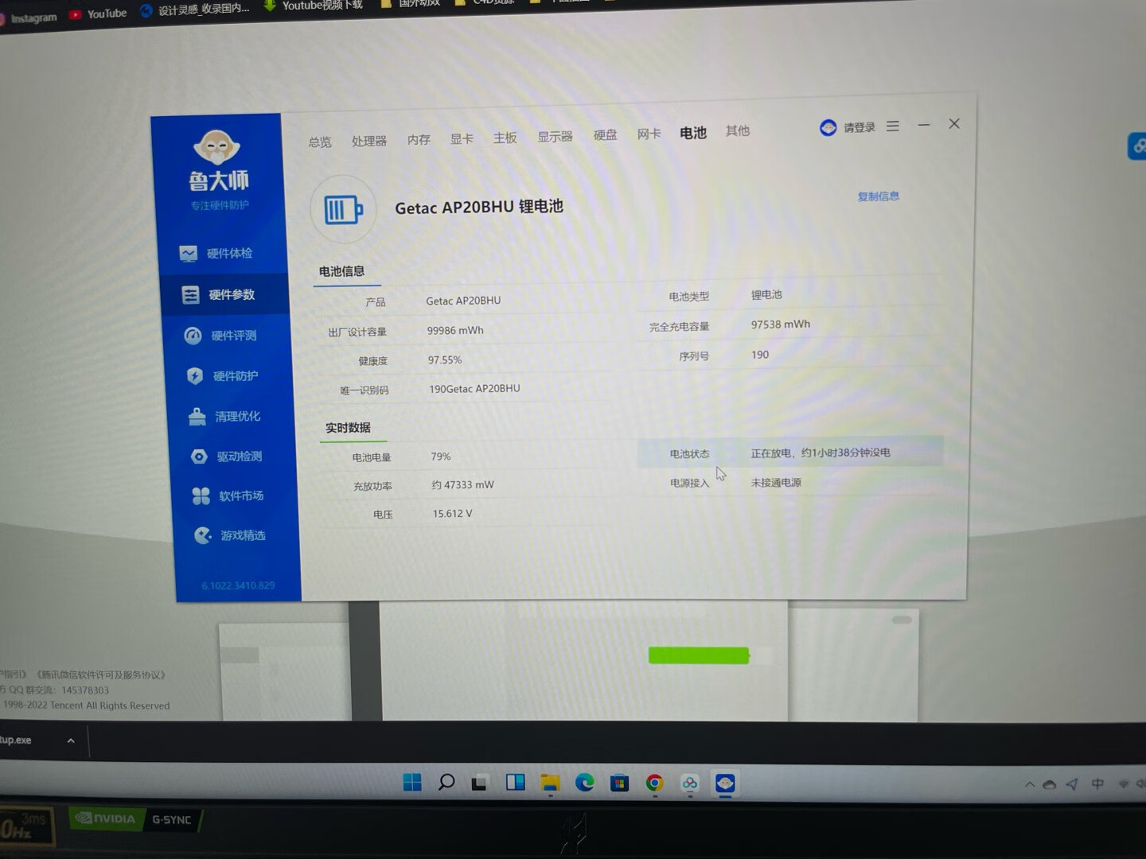Click the version number 6.1022.3410.829
Screen dimensions: 1146x859
238,585
